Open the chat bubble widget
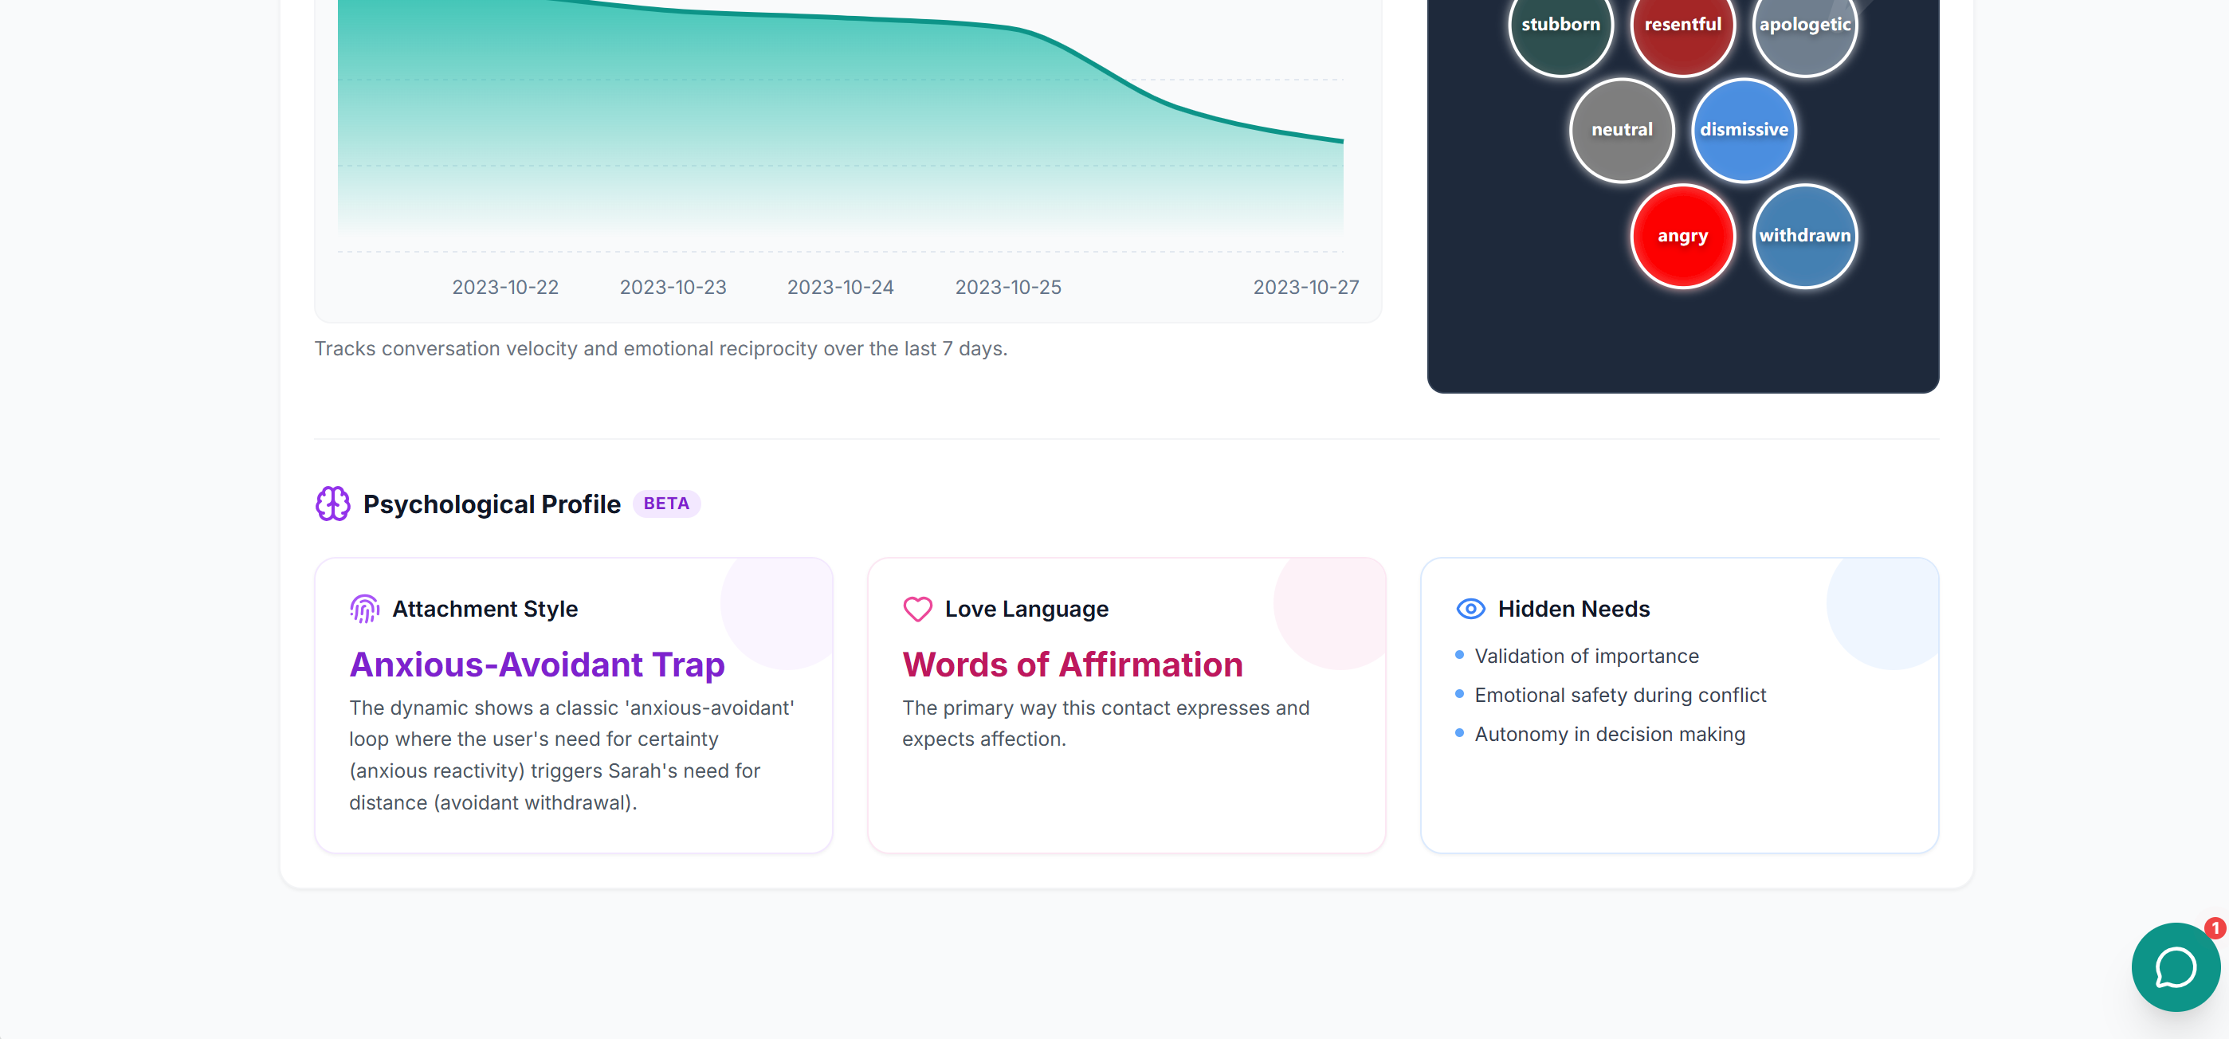This screenshot has height=1039, width=2229. point(2175,966)
